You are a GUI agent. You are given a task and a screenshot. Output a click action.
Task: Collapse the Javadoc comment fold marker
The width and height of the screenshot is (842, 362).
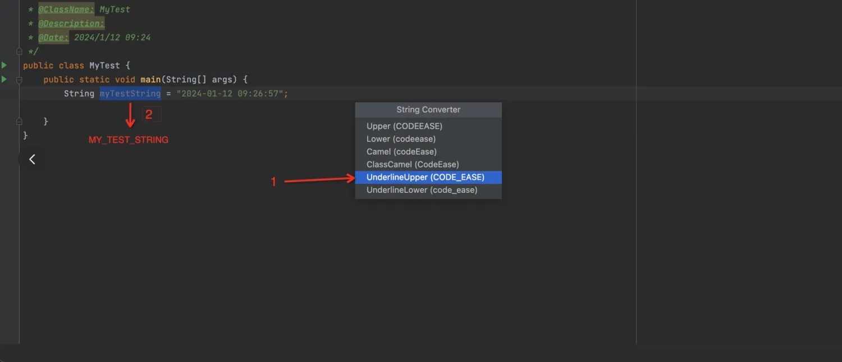click(x=19, y=51)
